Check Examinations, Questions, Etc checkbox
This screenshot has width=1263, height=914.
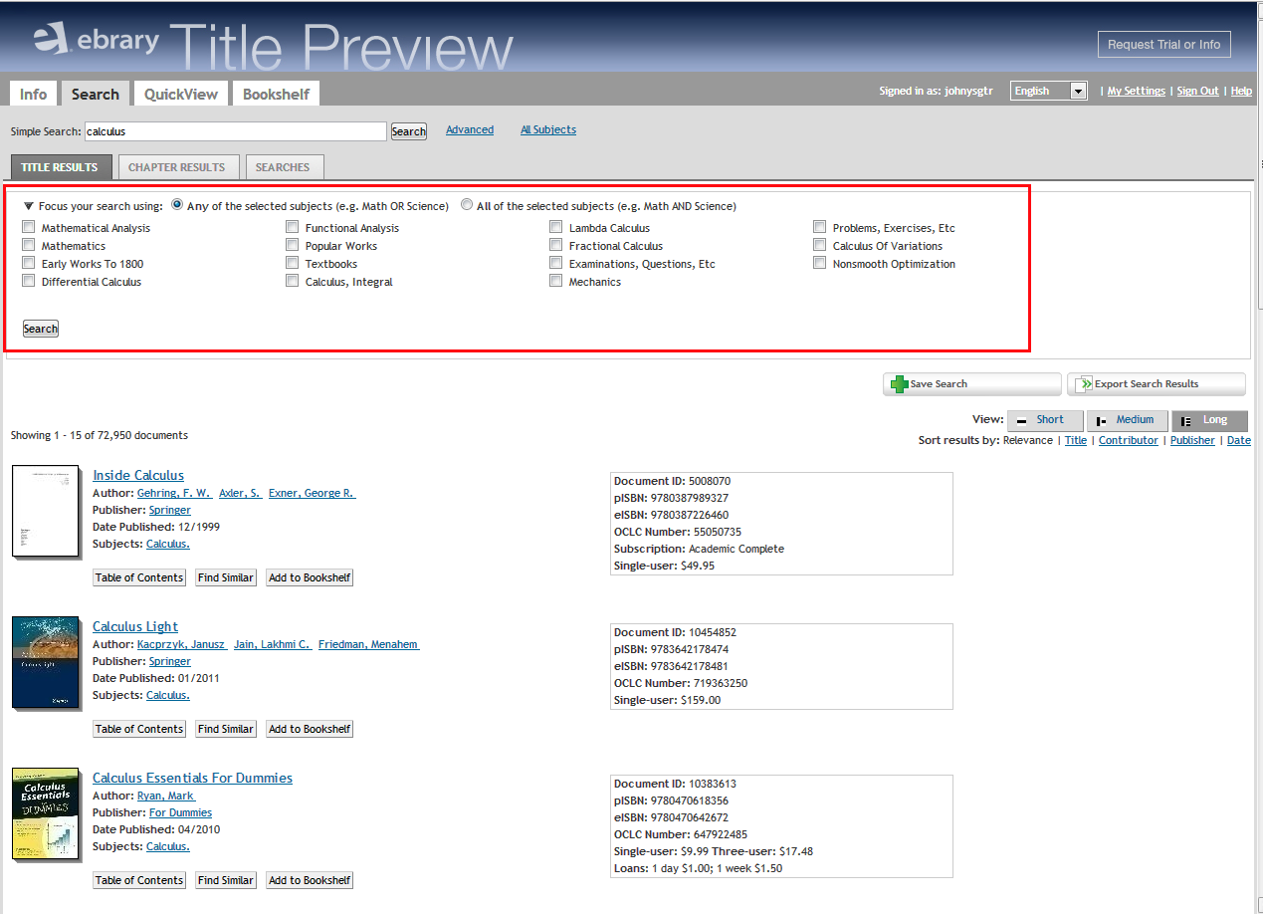(x=556, y=263)
